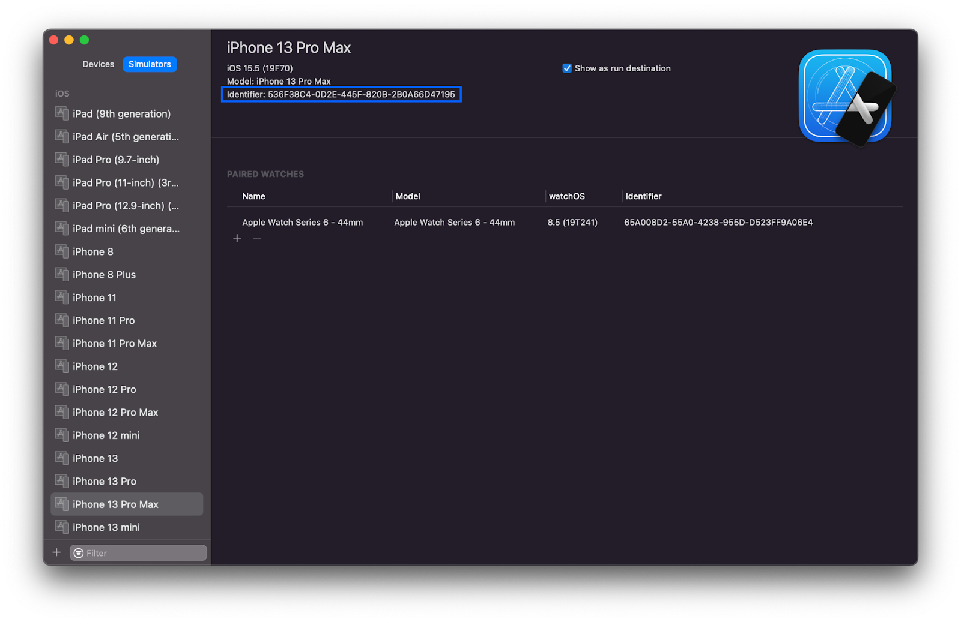Image resolution: width=961 pixels, height=622 pixels.
Task: Click simulator icon beside iPad Air (5th generation)
Action: (x=62, y=136)
